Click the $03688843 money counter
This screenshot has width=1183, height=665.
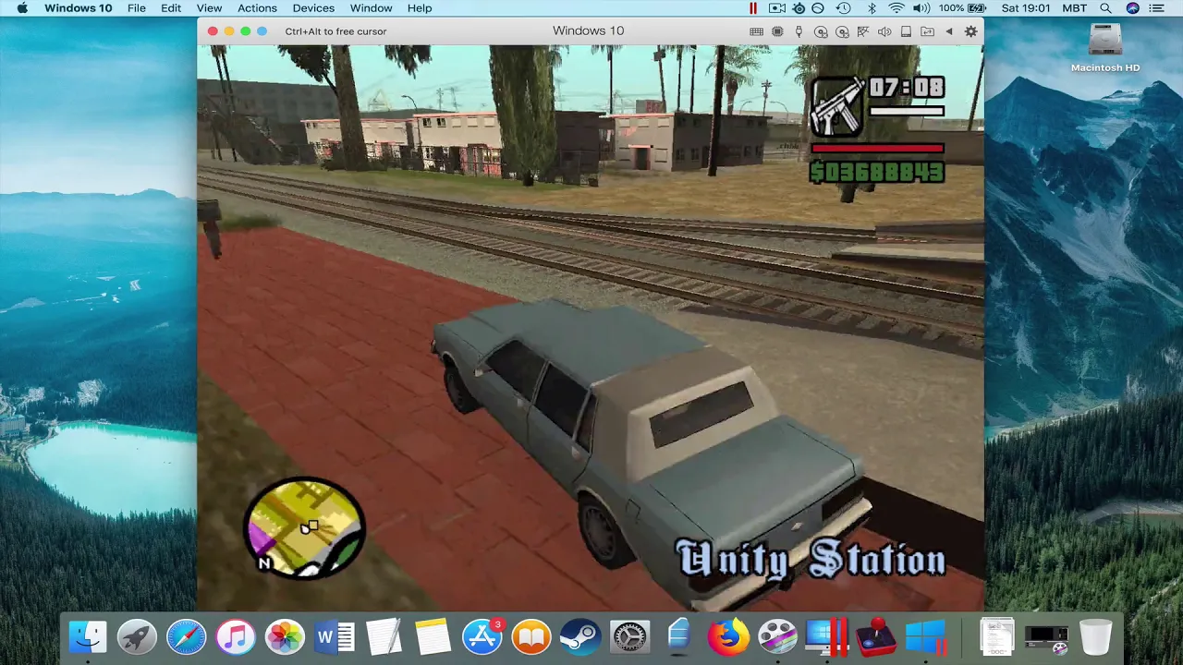(x=877, y=172)
